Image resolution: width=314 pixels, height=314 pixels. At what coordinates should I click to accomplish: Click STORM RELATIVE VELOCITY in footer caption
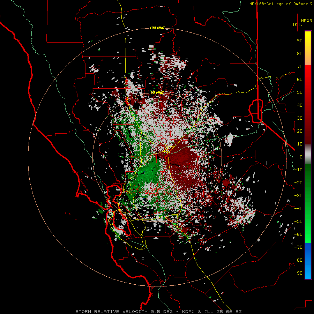coord(111,312)
